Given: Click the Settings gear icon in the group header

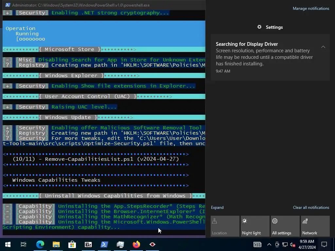Looking at the screenshot, I should (259, 27).
